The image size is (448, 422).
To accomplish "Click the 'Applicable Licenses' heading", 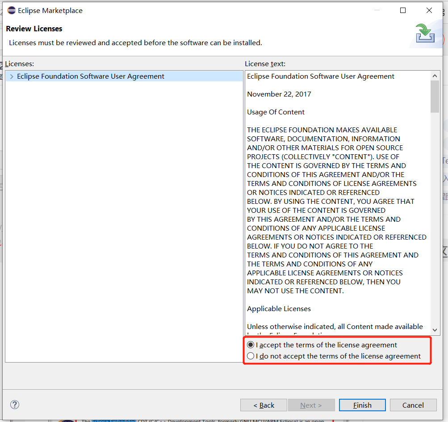I will 279,309.
